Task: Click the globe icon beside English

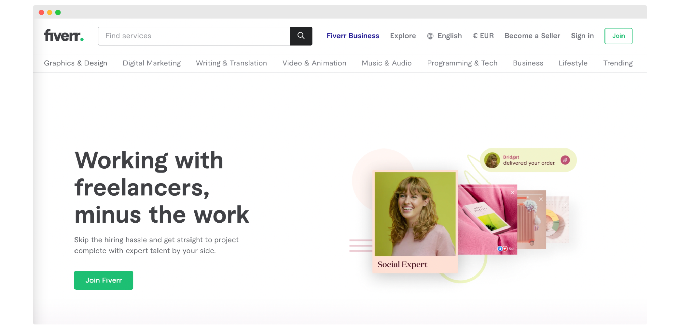Action: [430, 36]
